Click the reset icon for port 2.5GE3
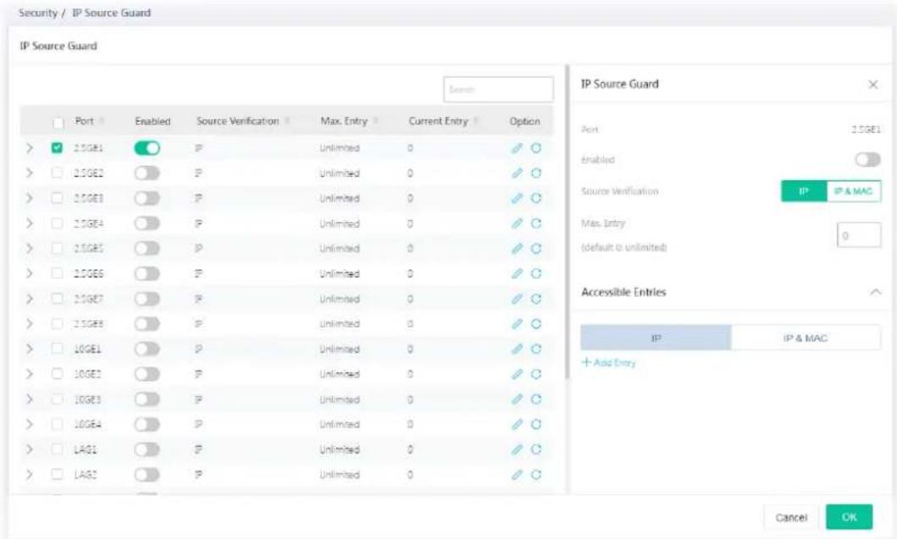 [536, 198]
